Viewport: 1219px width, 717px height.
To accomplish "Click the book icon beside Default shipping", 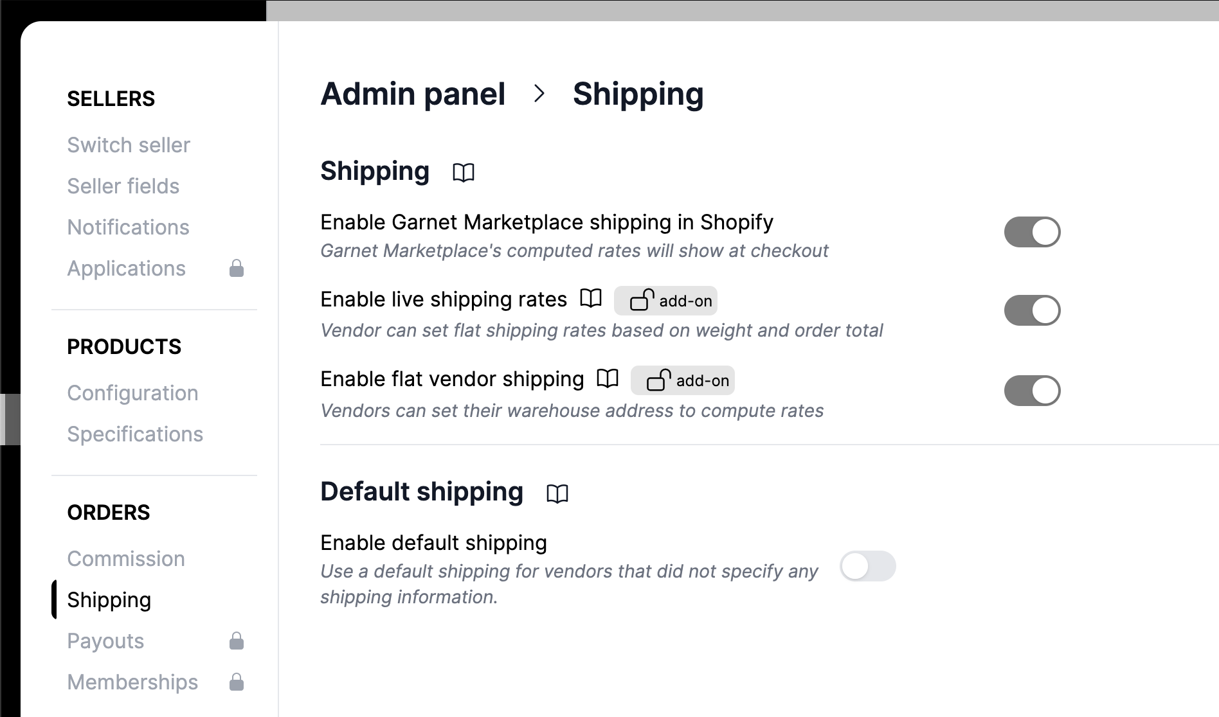I will pos(557,493).
